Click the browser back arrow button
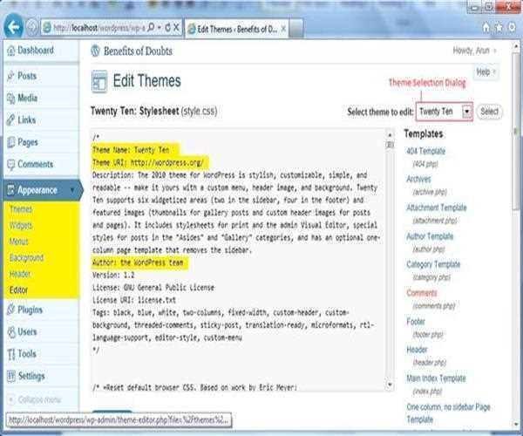This screenshot has height=436, width=523. coord(13,25)
